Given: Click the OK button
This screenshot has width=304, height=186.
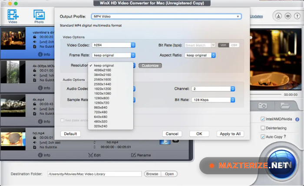Looking at the screenshot, I should click(x=199, y=134).
